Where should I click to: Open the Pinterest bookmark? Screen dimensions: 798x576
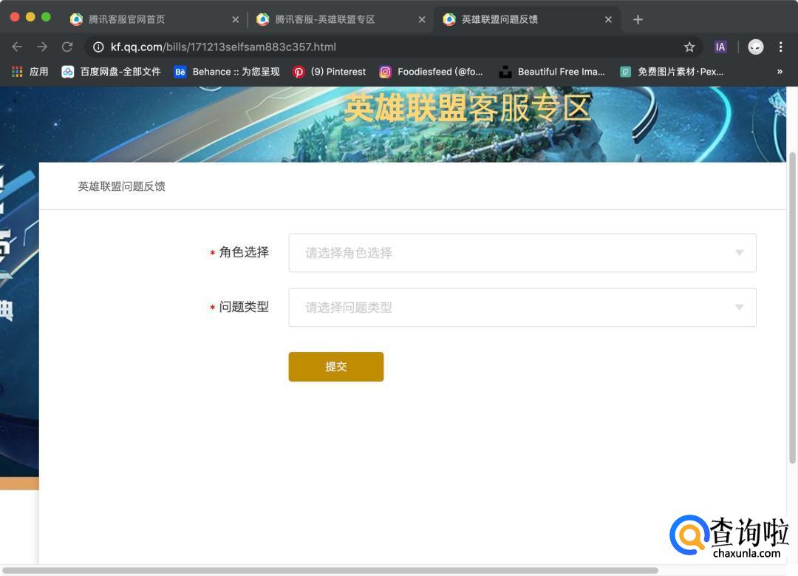coord(330,72)
